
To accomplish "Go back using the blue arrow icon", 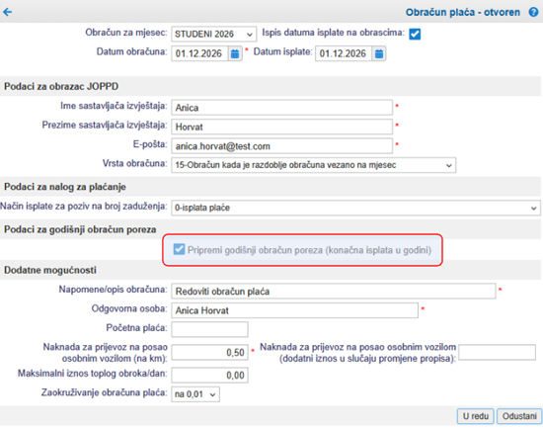I will 7,12.
